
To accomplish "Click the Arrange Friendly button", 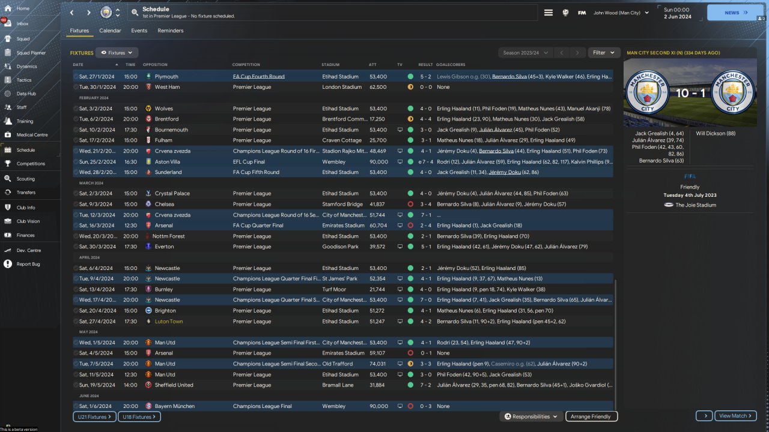I will [x=591, y=416].
